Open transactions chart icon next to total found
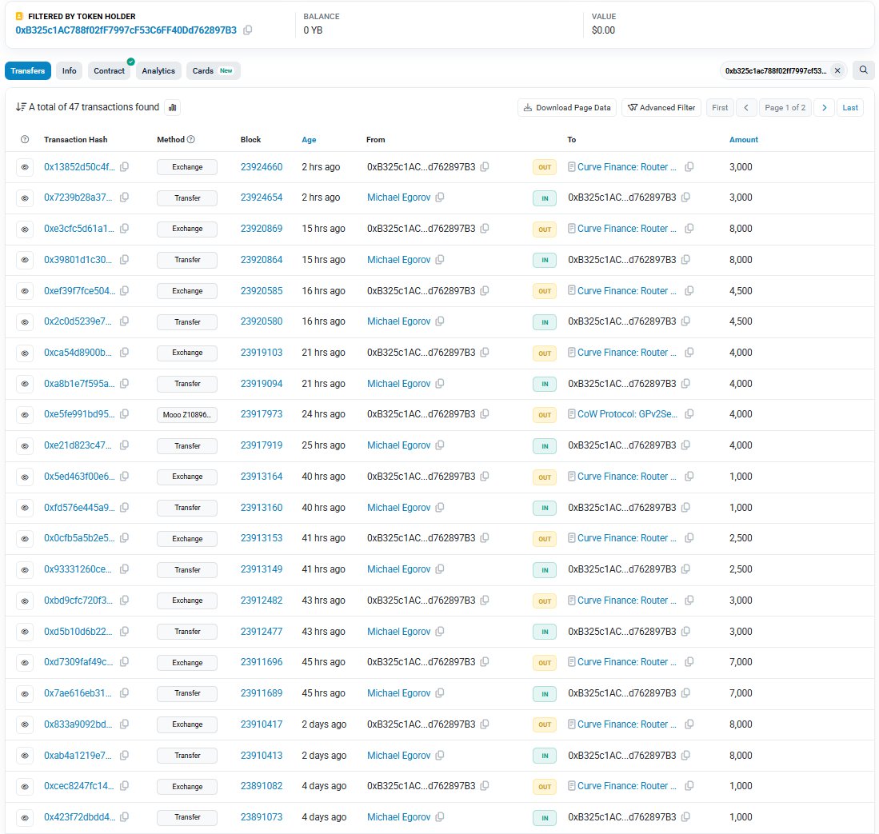This screenshot has height=834, width=879. tap(173, 108)
